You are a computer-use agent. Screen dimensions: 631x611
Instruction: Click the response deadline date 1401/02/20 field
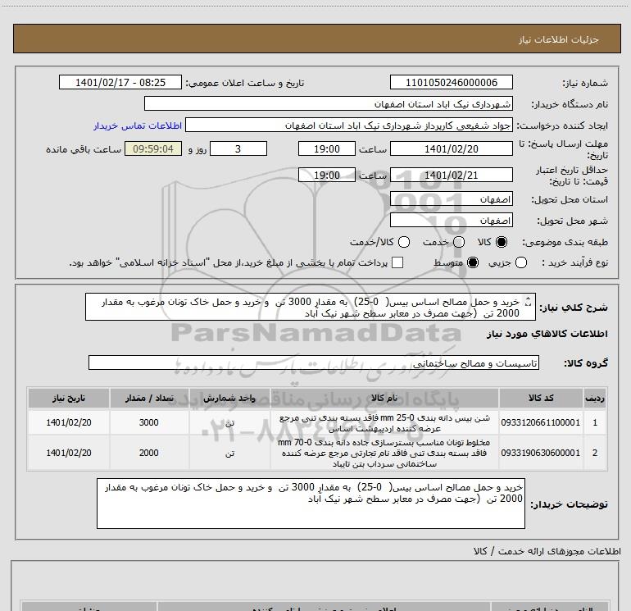point(451,148)
